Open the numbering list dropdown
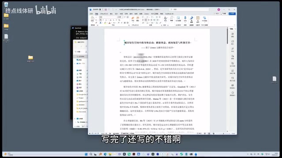Viewport: 282px width, 158px height. pyautogui.click(x=149, y=17)
